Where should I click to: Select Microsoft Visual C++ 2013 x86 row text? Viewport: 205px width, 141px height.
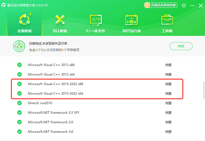(x=51, y=65)
